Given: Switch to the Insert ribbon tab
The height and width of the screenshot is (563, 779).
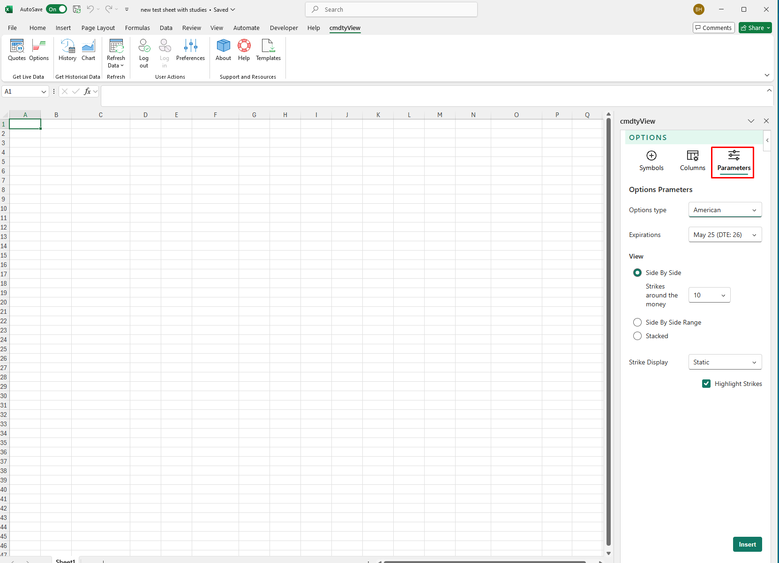Looking at the screenshot, I should pos(63,28).
